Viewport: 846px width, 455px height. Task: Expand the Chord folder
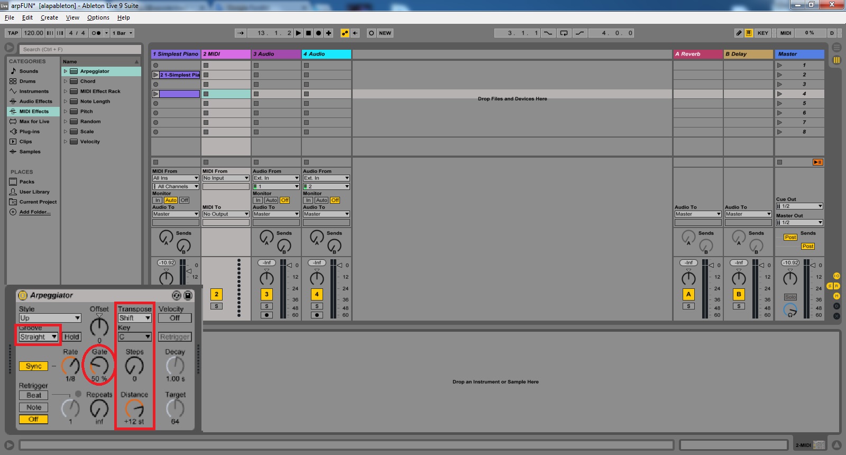pyautogui.click(x=66, y=81)
